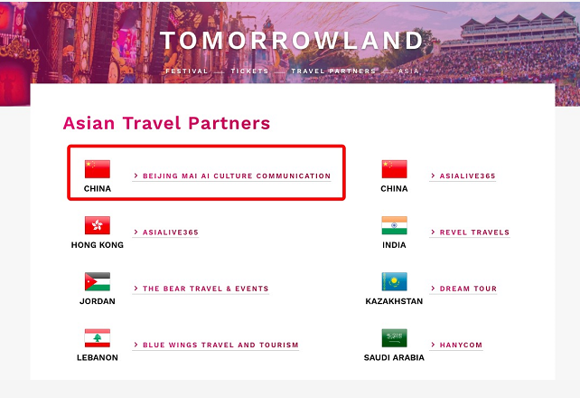This screenshot has width=580, height=398.
Task: Click the China flag beside the China Asialive365 link
Action: (394, 169)
